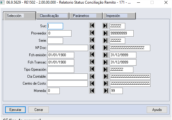Screen dimensions: 172x120
Task: Click the first-value icon for Tipo Operación
Action: [x=92, y=69]
